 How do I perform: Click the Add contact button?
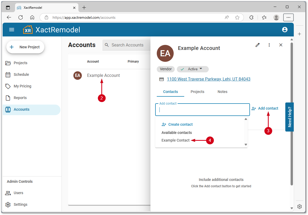tap(265, 109)
